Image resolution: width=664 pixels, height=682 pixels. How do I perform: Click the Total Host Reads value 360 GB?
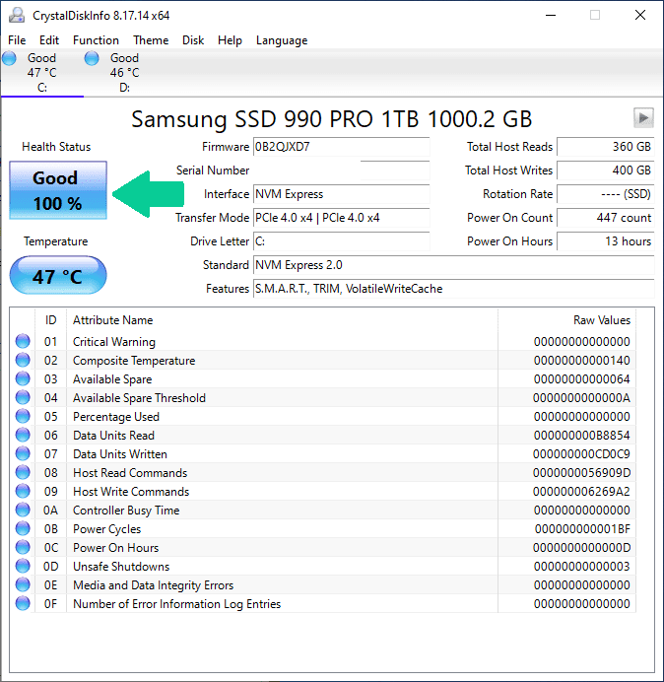[606, 147]
